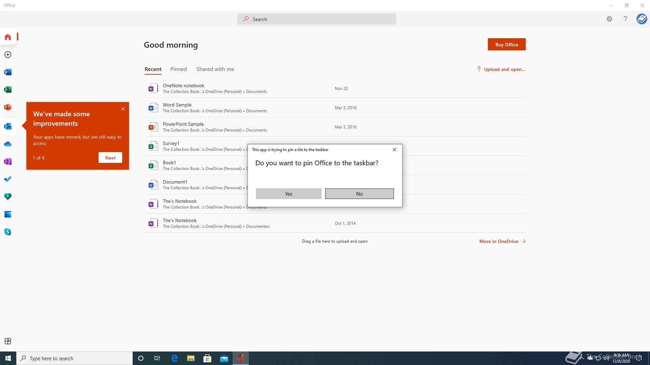Click the Buy Office button
Screen dimensions: 650x365
pos(506,44)
